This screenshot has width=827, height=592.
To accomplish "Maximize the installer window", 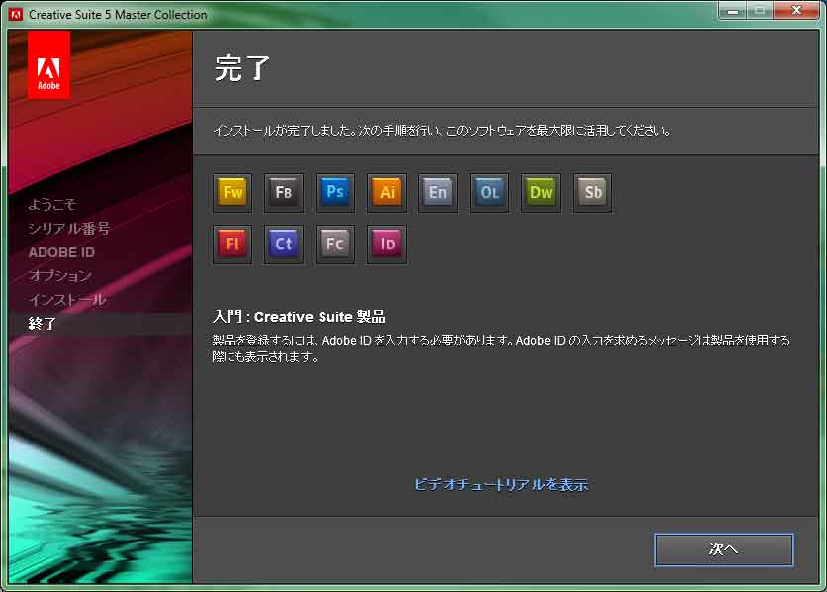I will (x=760, y=11).
